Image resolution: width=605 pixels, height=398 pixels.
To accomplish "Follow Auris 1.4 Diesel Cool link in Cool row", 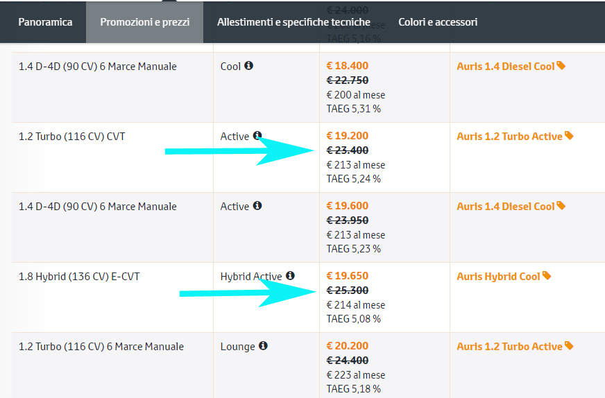I will 506,67.
